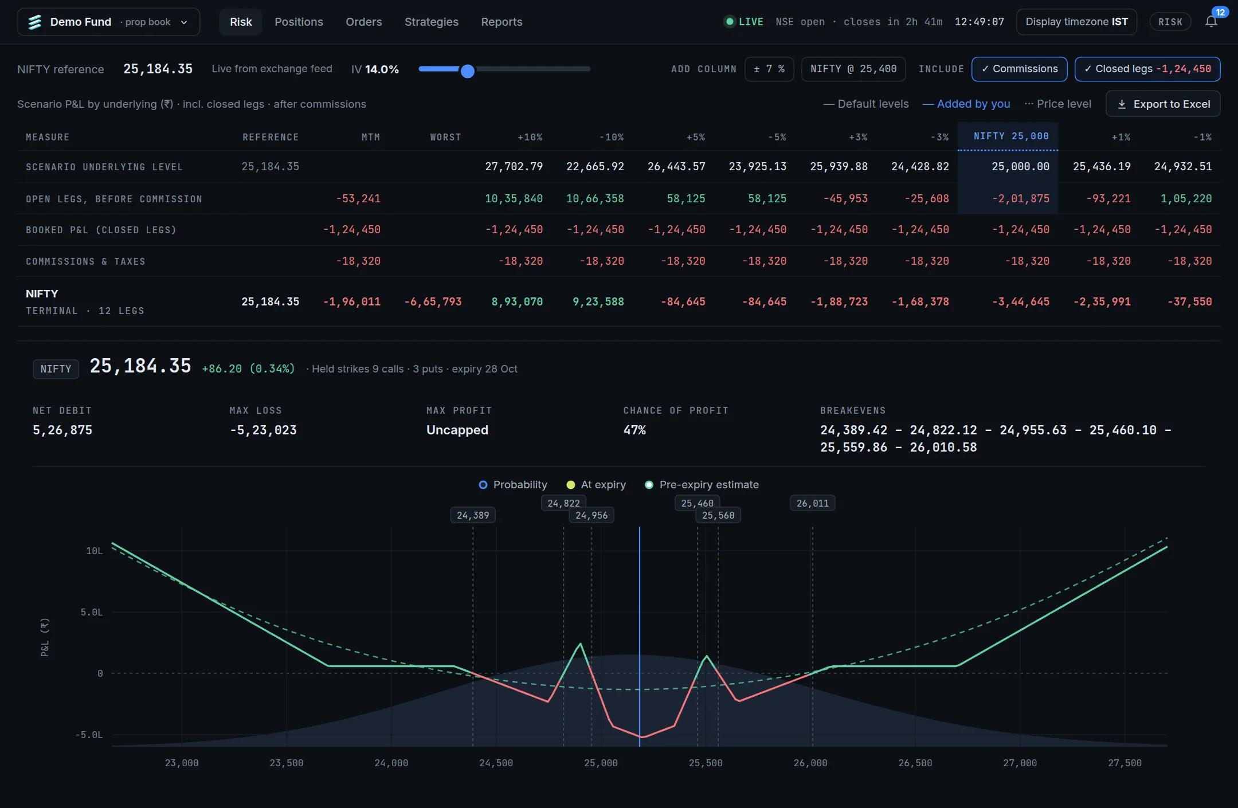Image resolution: width=1238 pixels, height=808 pixels.
Task: Open the ± 7 % add column option
Action: (x=769, y=69)
